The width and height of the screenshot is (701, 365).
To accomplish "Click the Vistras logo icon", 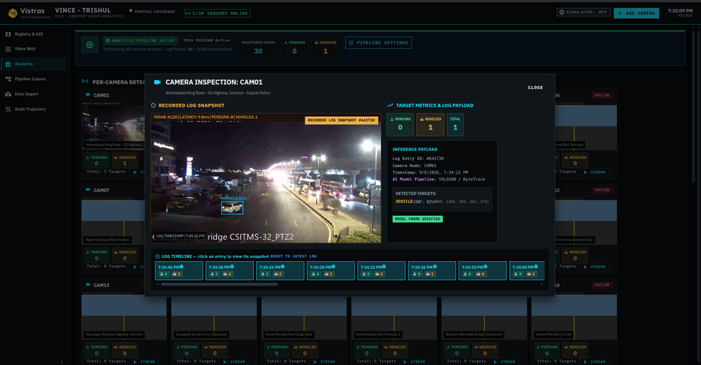I will (x=13, y=13).
